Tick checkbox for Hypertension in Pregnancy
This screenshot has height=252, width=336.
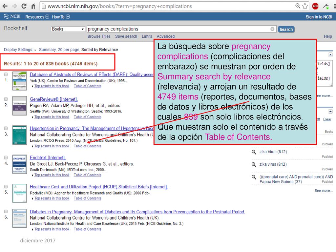6,128
